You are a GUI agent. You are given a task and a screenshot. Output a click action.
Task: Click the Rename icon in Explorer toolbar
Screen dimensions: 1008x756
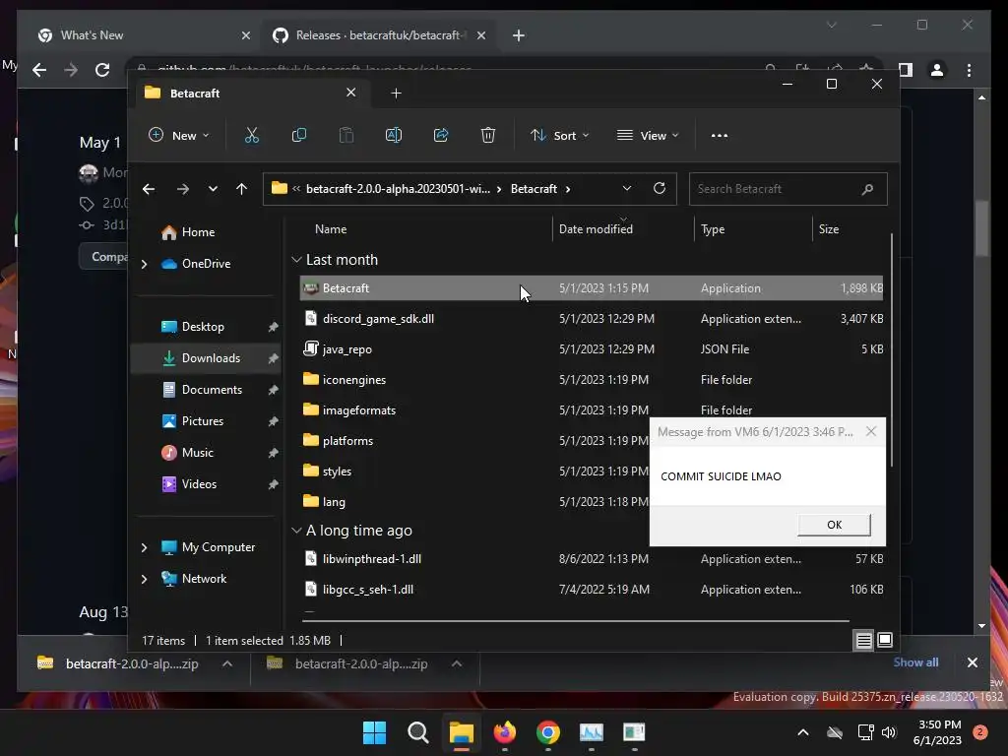[x=394, y=136]
